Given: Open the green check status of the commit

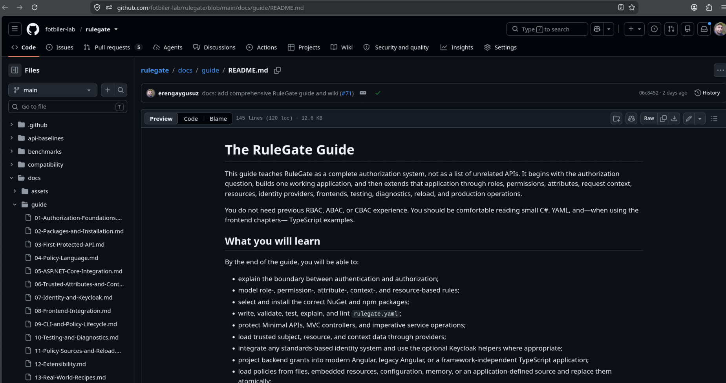Looking at the screenshot, I should tap(378, 93).
